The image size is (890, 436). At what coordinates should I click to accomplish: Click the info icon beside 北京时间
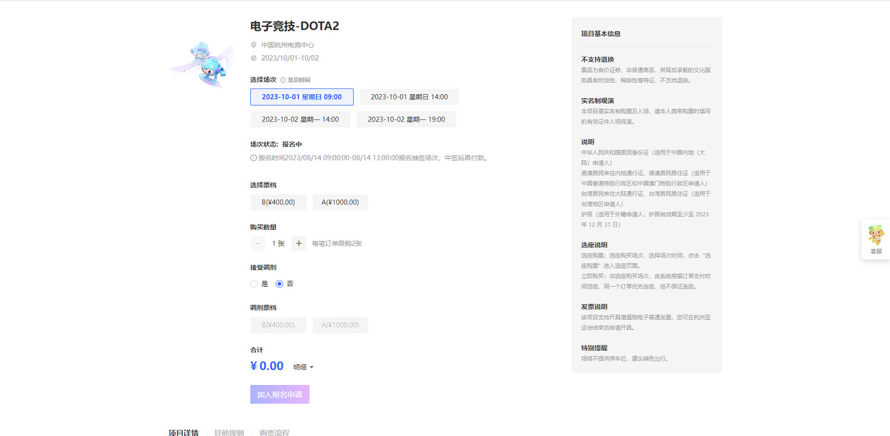pyautogui.click(x=284, y=79)
